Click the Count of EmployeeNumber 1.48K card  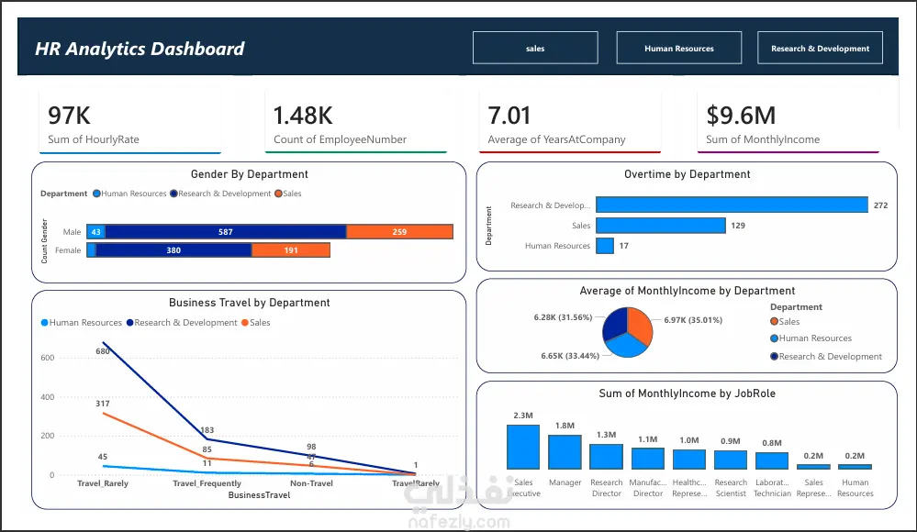355,123
